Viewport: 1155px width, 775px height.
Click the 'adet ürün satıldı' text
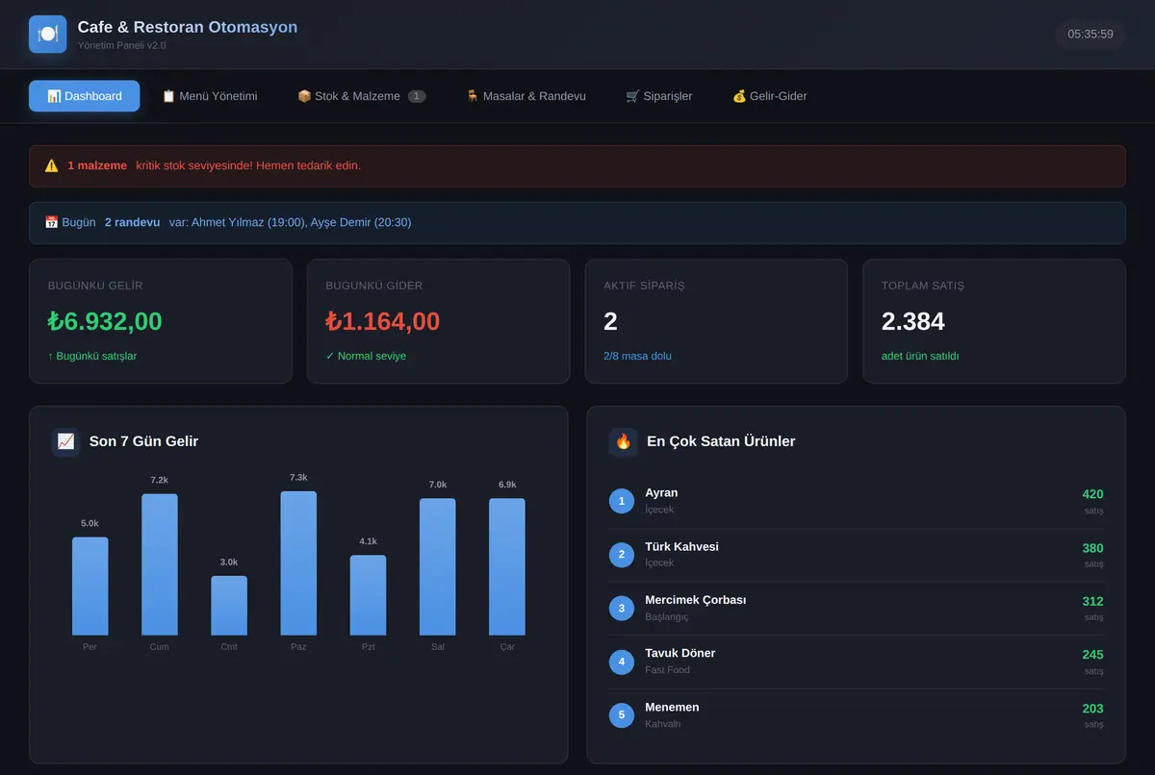920,356
